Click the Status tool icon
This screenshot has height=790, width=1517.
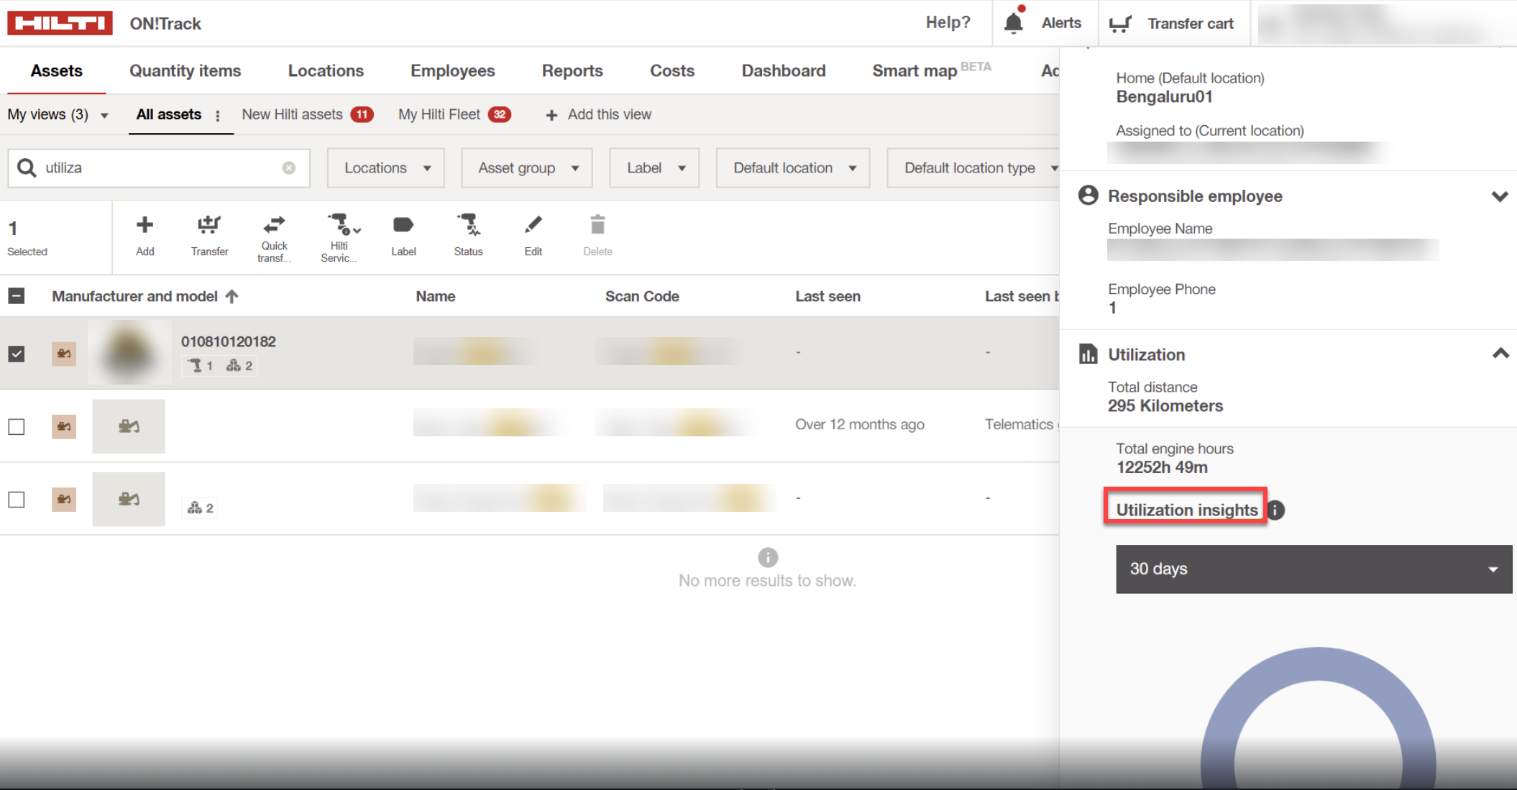(468, 225)
